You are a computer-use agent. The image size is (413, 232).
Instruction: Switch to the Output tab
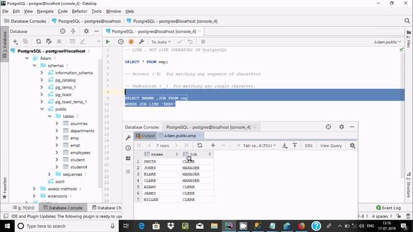pos(145,136)
